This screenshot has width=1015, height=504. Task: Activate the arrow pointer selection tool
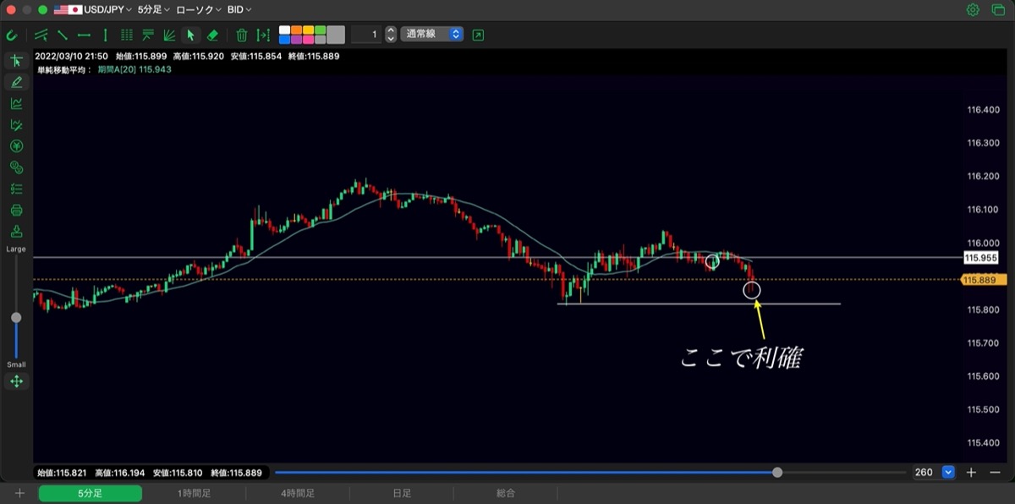coord(190,35)
